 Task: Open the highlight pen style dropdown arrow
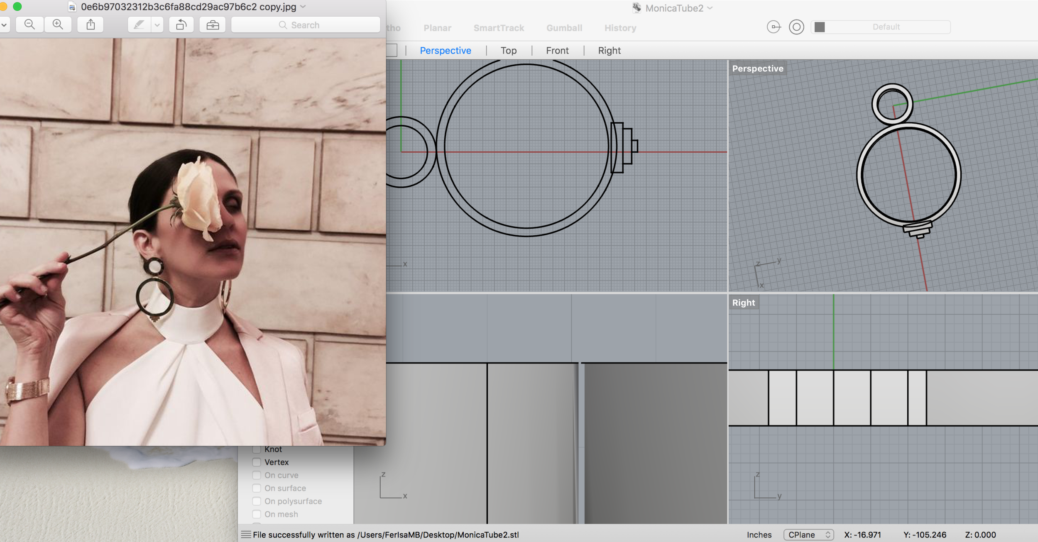[x=157, y=25]
